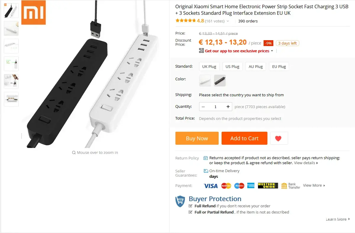
Task: Expand the votes rating dropdown arrow
Action: coord(227,21)
